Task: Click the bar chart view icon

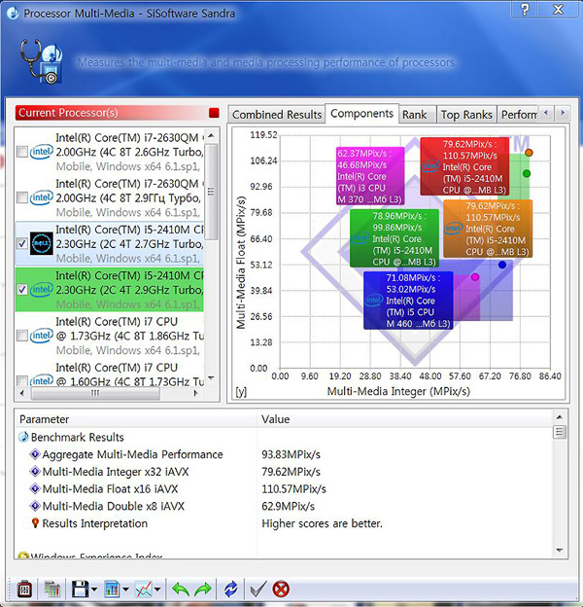Action: click(x=112, y=589)
